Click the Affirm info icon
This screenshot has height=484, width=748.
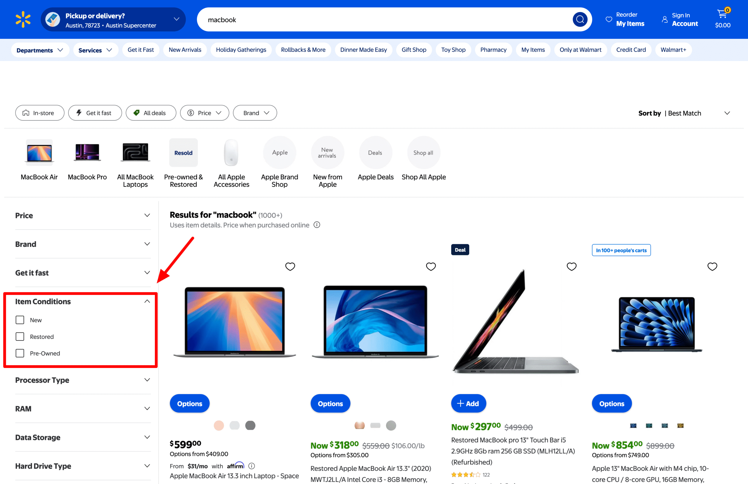click(252, 466)
